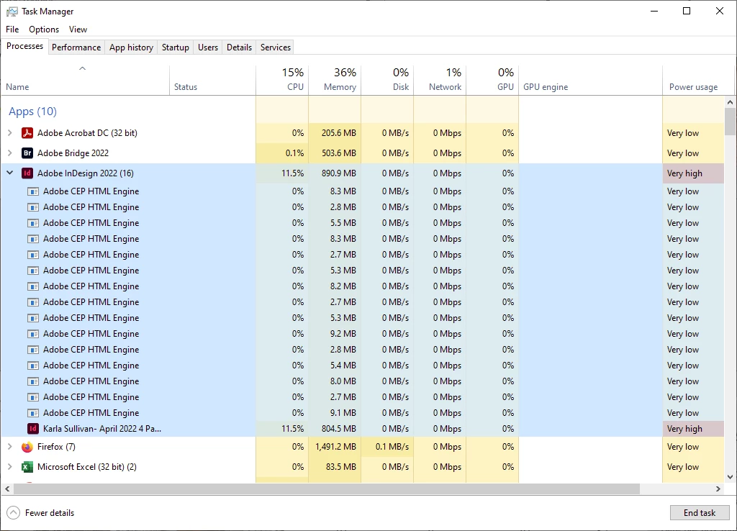Click the vertical scrollbar down arrow
Viewport: 737px width, 531px height.
(730, 477)
